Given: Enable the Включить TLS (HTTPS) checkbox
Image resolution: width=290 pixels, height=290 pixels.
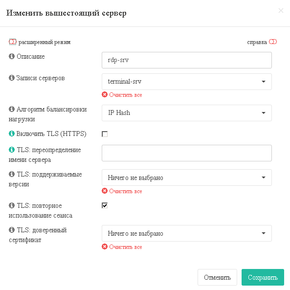Looking at the screenshot, I should [105, 134].
